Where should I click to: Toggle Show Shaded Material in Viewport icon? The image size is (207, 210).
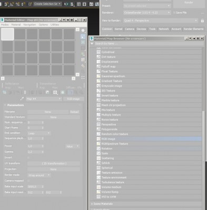pos(63,92)
